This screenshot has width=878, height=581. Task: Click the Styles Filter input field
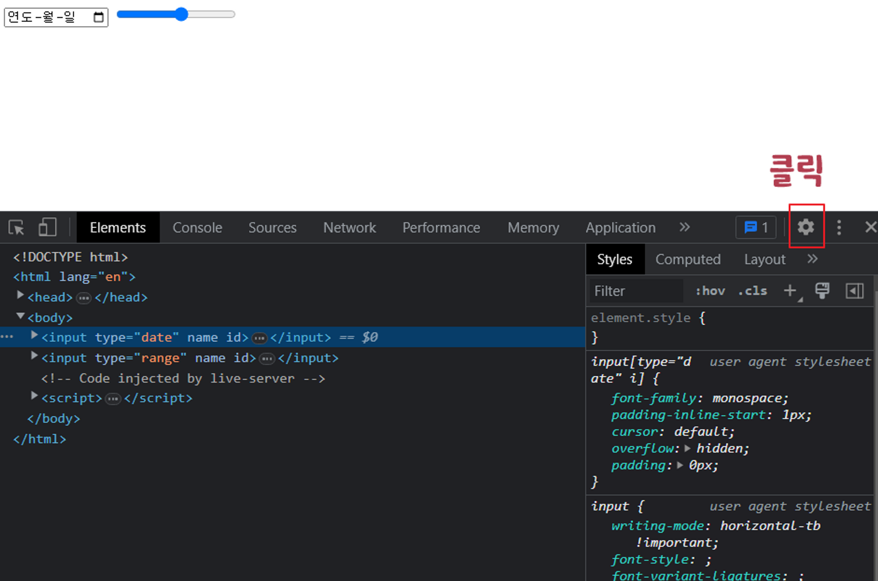pyautogui.click(x=636, y=291)
